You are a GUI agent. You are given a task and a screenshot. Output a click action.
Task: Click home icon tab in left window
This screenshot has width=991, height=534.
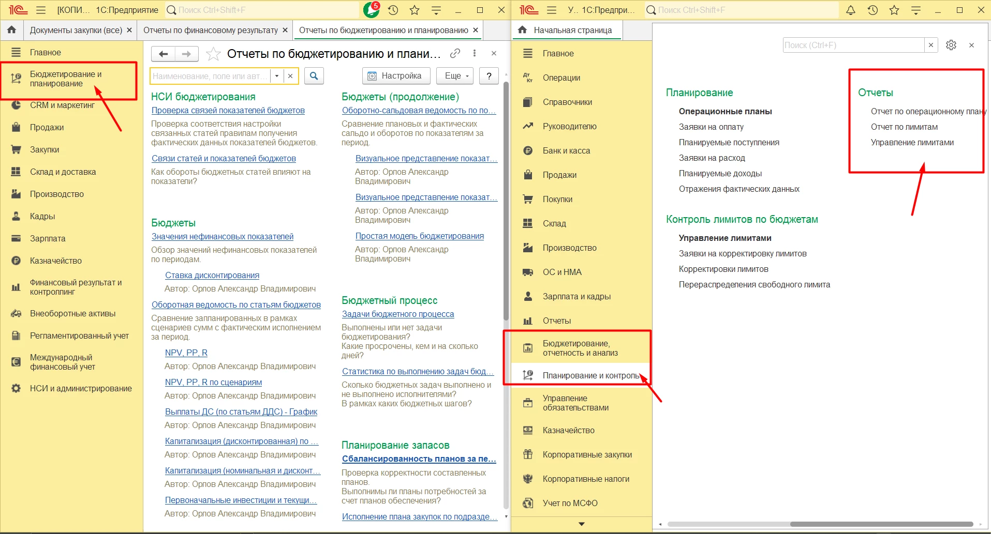11,30
